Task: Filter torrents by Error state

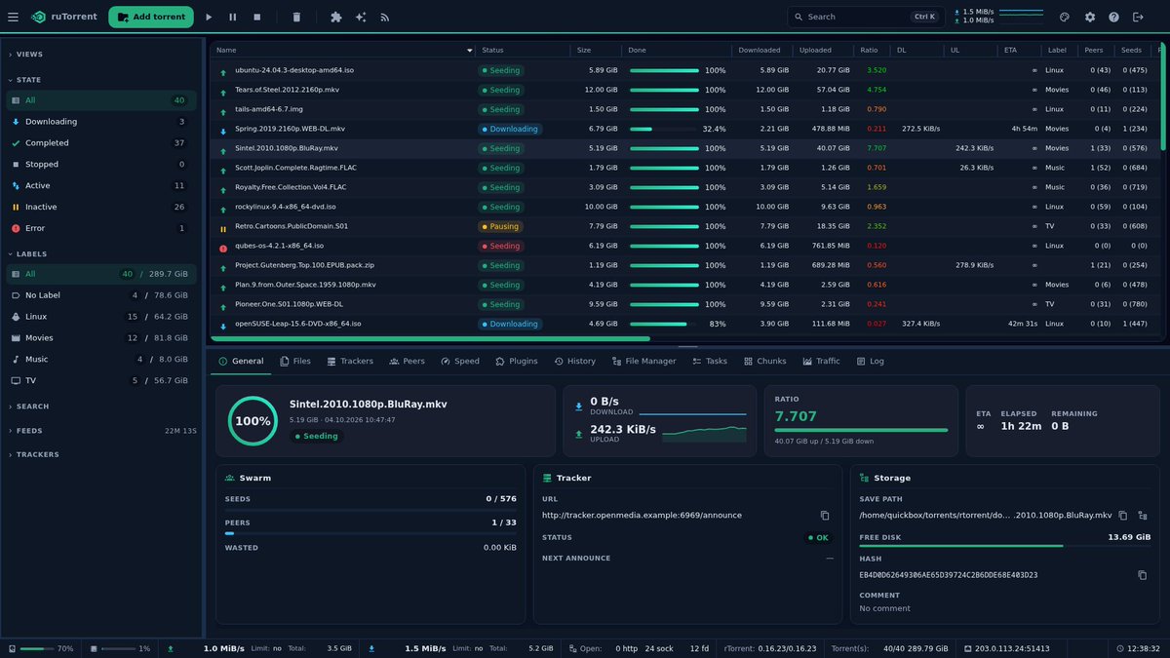Action: pos(102,228)
